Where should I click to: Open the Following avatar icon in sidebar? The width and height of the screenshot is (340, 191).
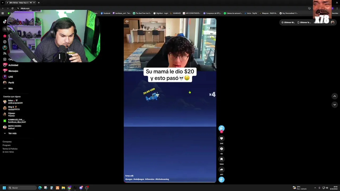[5, 47]
